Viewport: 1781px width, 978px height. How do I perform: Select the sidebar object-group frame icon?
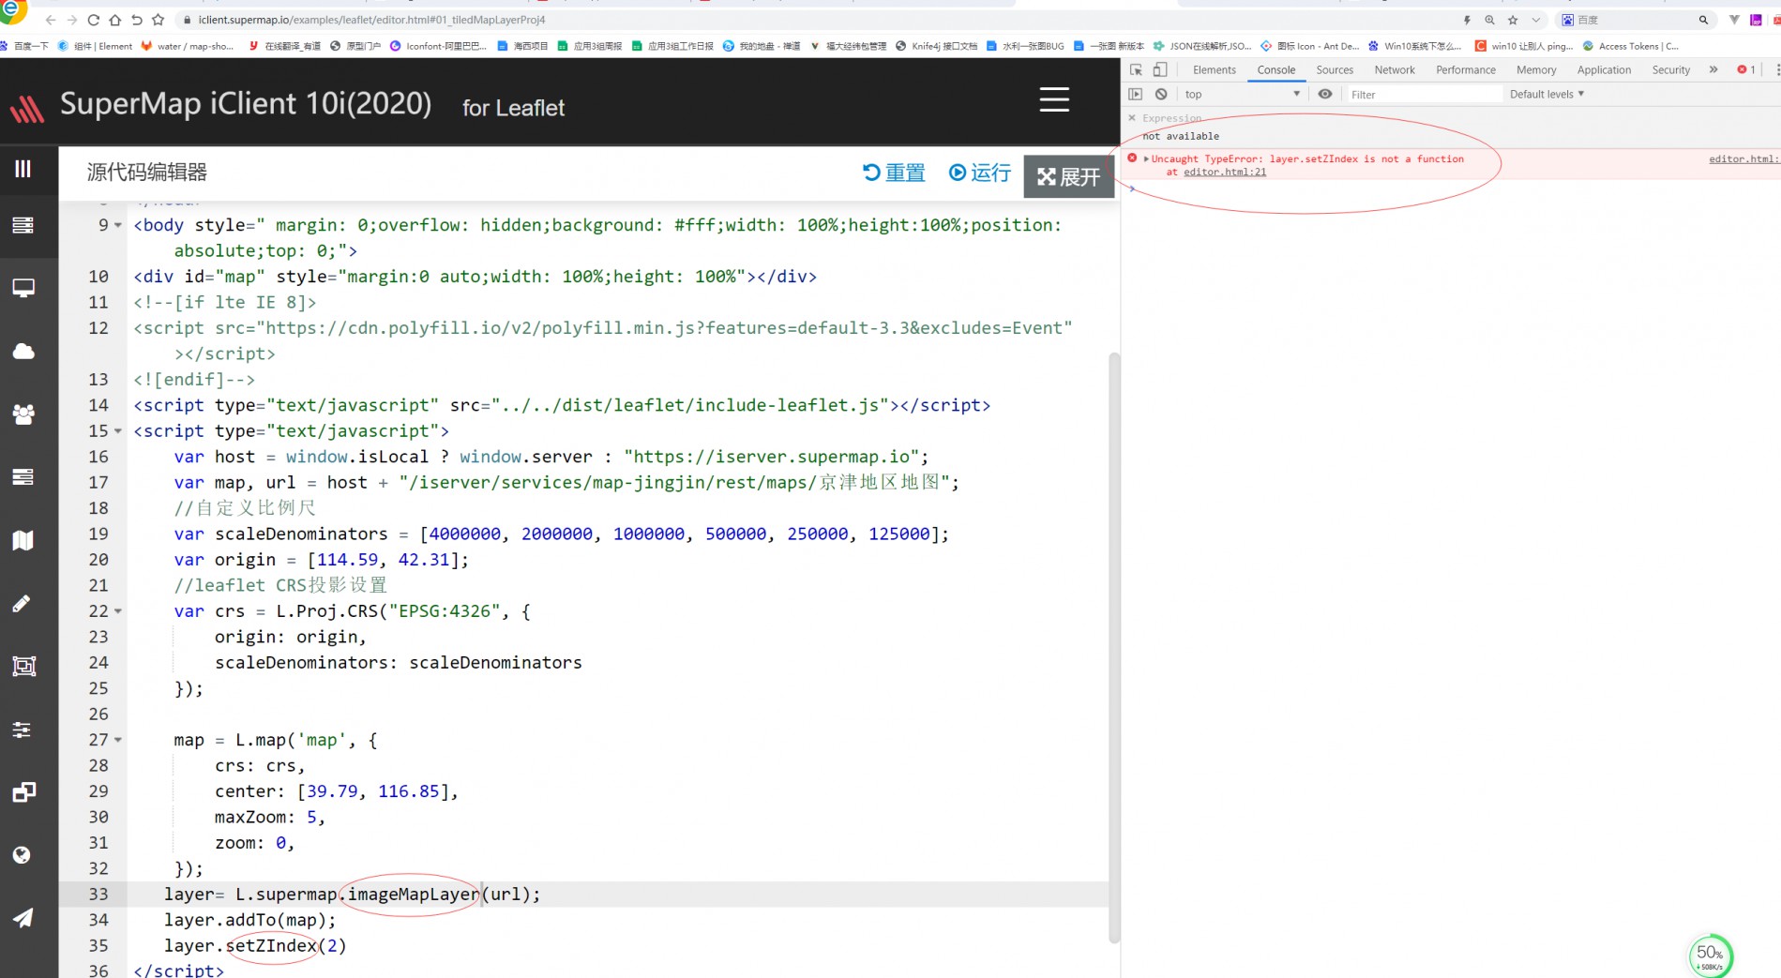[23, 666]
